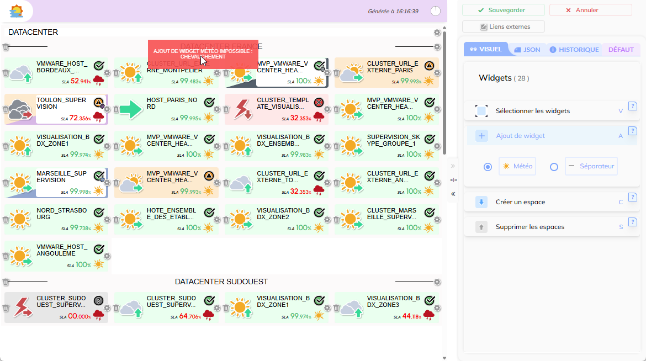Viewport: 646px width, 361px height.
Task: Select the Séparateur radio button
Action: coord(554,167)
